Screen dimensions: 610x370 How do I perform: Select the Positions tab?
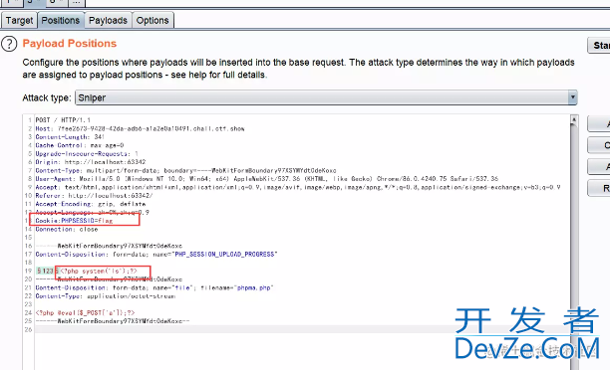(60, 20)
